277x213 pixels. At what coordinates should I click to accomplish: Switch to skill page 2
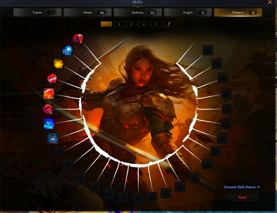click(x=119, y=24)
